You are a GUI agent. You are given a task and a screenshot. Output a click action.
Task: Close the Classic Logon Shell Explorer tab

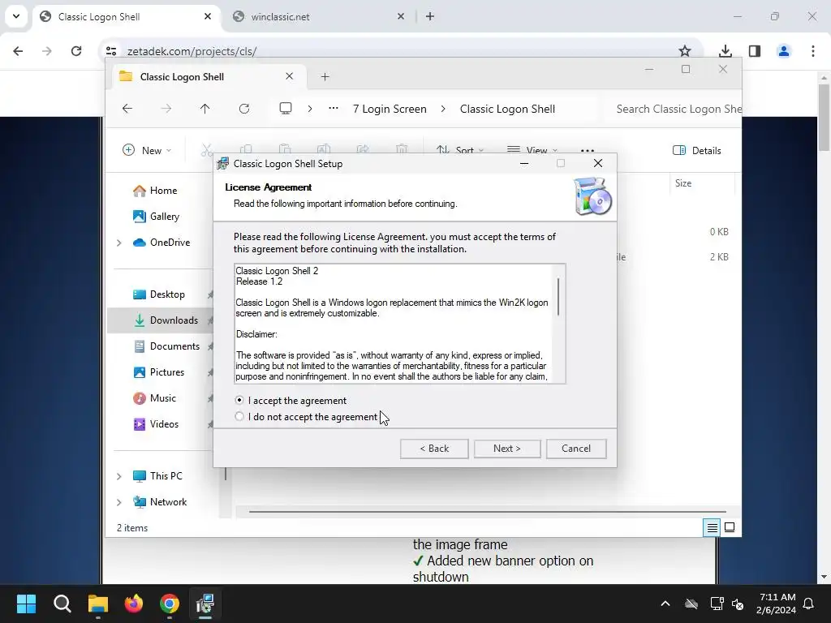(290, 77)
